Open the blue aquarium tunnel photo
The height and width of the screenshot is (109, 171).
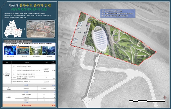tap(10, 51)
